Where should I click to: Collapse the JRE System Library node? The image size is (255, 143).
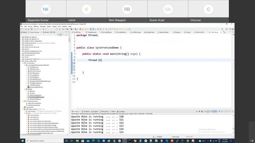23,109
